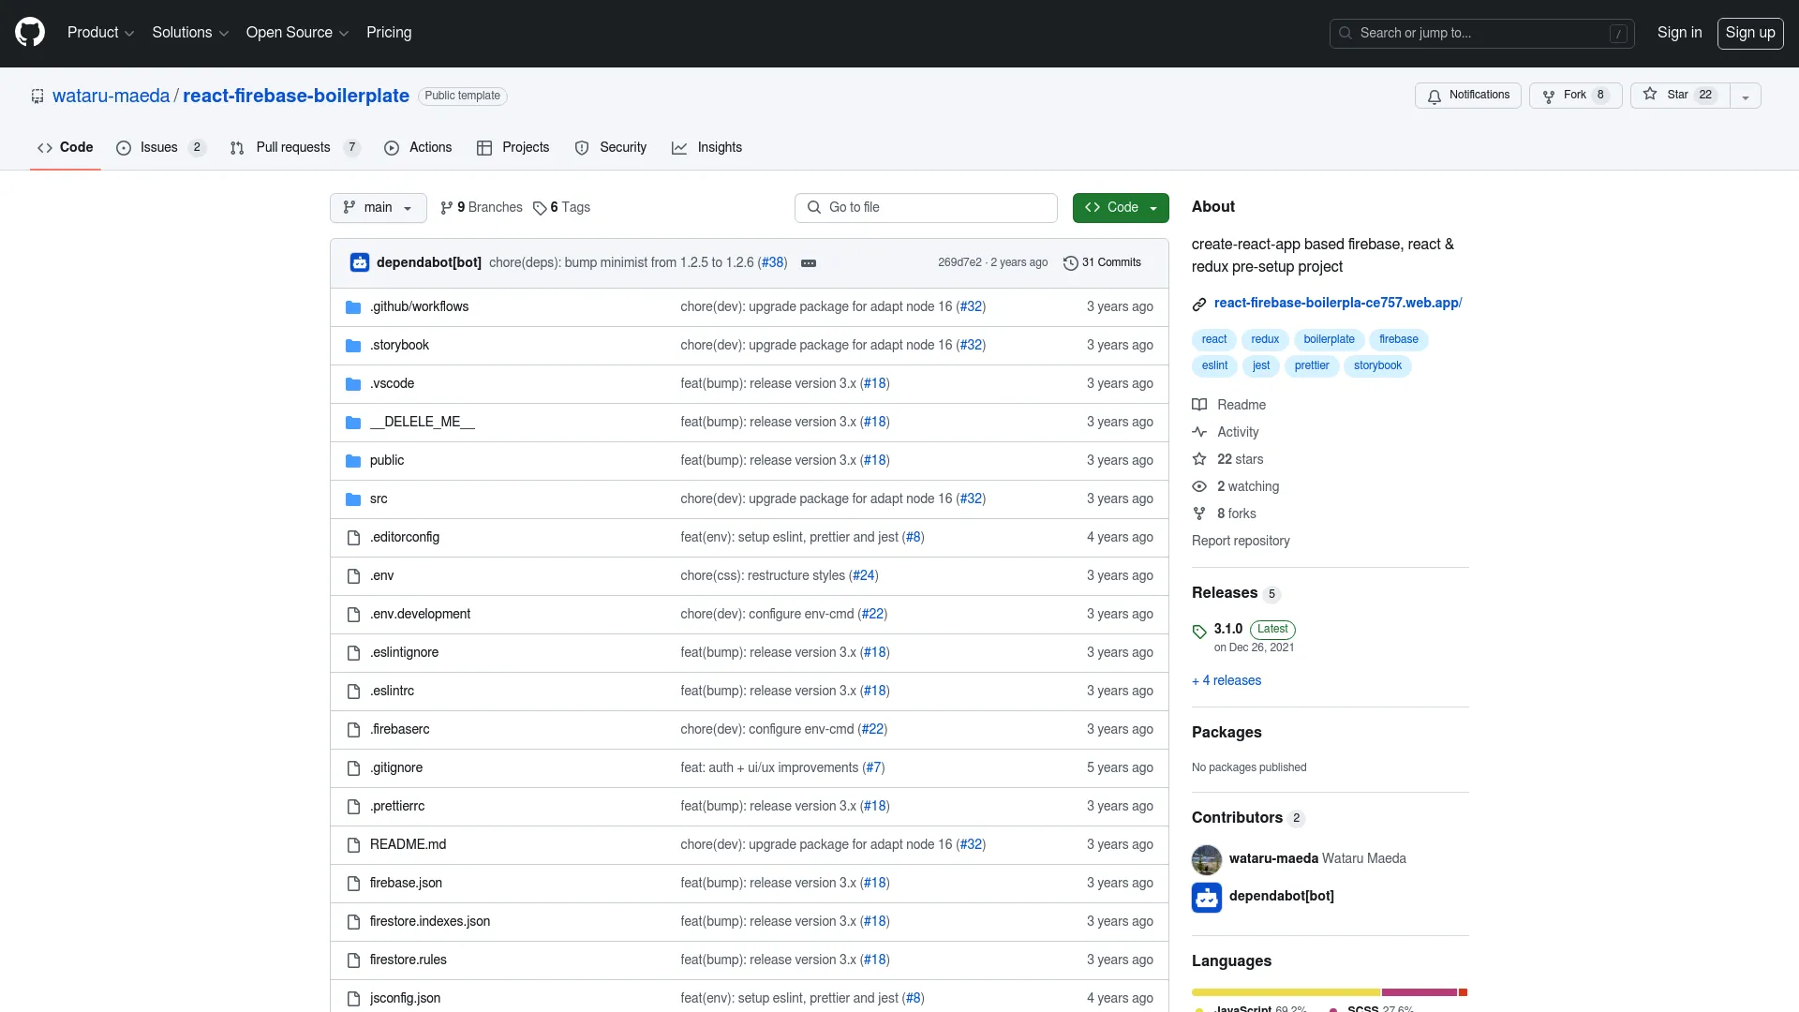Click the Insights graph icon
Image resolution: width=1799 pixels, height=1012 pixels.
[679, 147]
